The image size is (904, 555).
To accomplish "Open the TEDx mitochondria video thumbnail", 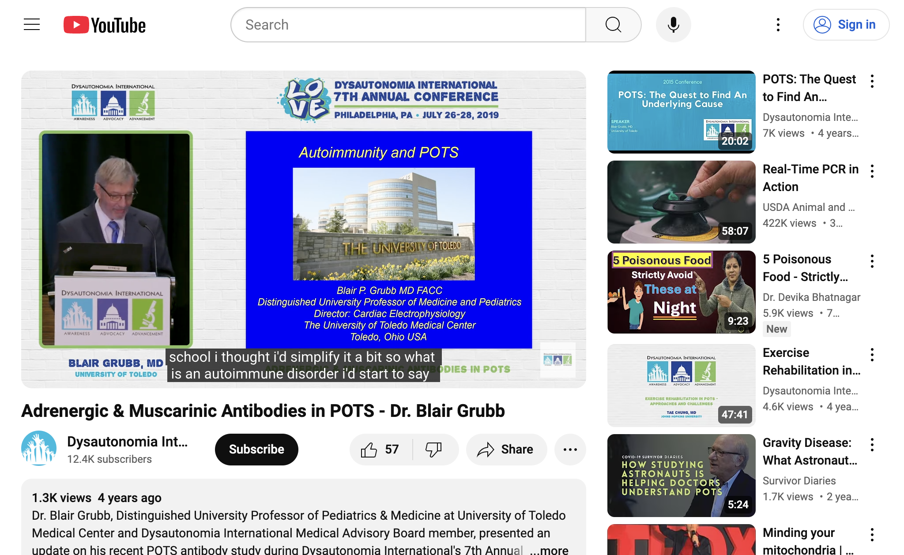I will pyautogui.click(x=682, y=540).
